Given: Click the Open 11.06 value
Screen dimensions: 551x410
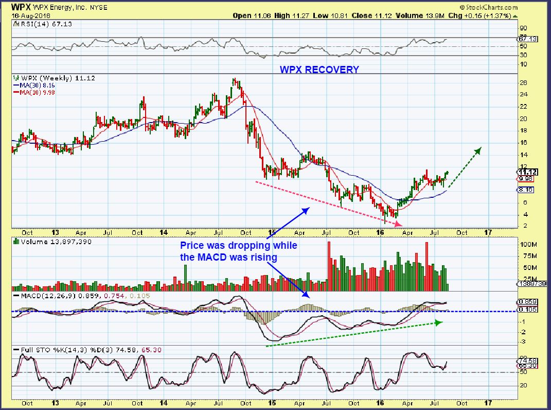Looking at the screenshot, I should 252,15.
